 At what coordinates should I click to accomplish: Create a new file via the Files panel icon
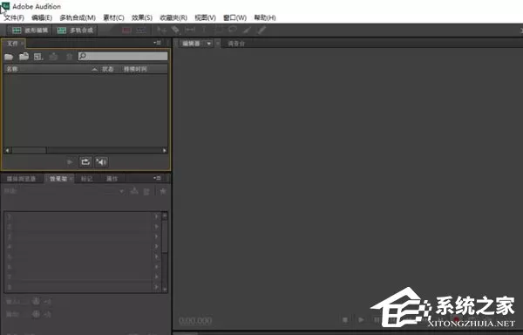(38, 57)
